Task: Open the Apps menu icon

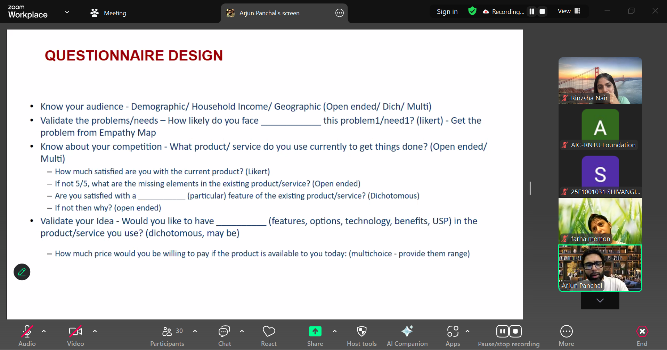Action: click(453, 332)
